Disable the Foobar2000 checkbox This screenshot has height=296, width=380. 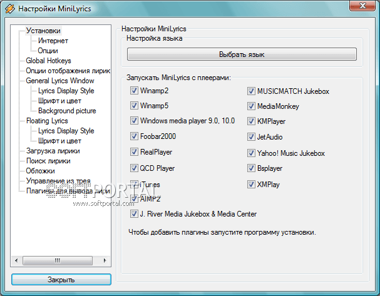point(134,136)
